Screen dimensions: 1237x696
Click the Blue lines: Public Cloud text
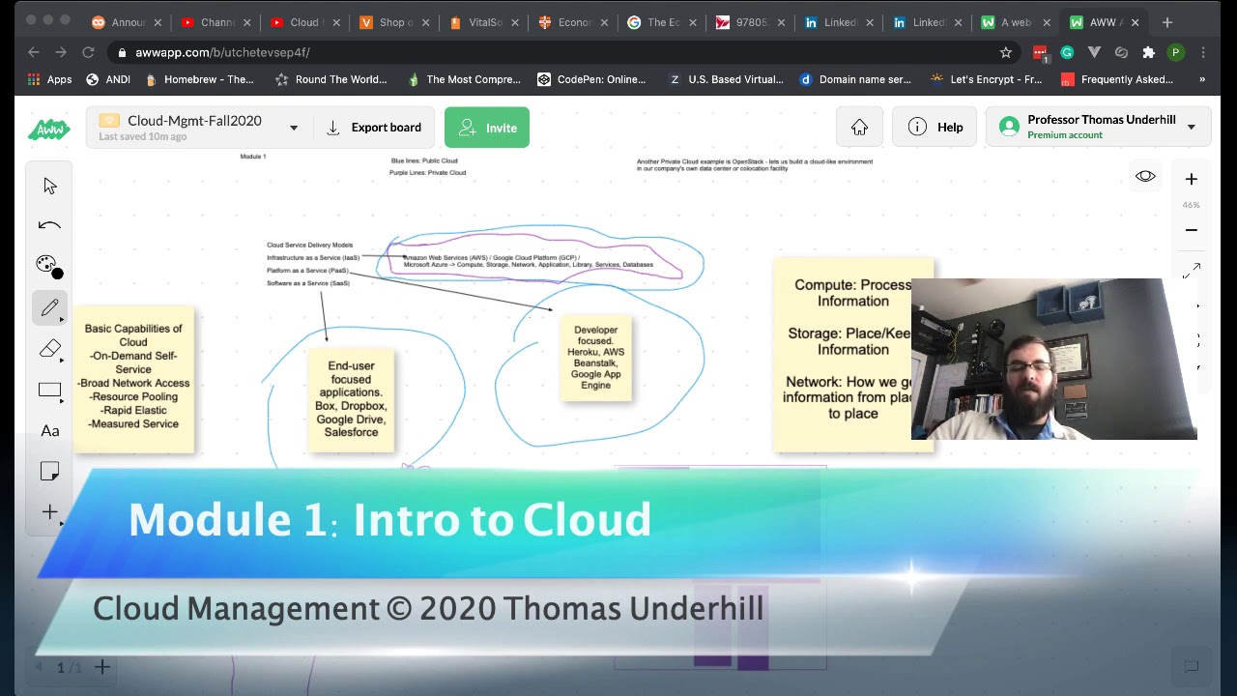(424, 160)
